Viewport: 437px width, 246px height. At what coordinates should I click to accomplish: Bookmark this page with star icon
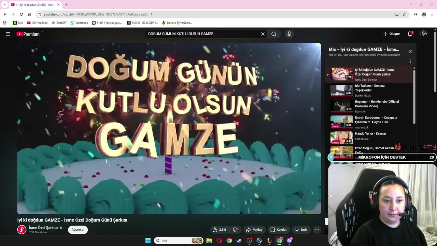point(404,14)
